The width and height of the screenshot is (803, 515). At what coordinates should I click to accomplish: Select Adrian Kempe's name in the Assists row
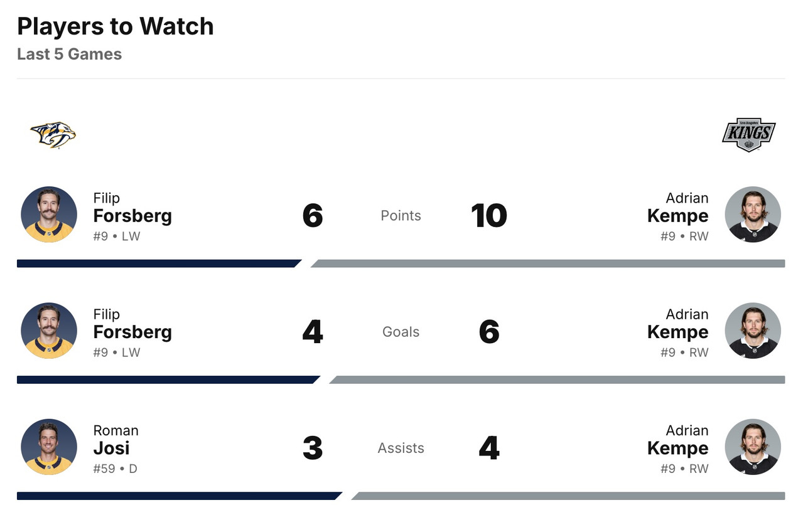pos(677,440)
